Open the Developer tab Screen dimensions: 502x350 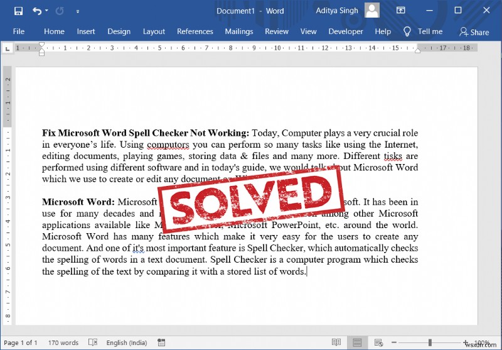[346, 31]
